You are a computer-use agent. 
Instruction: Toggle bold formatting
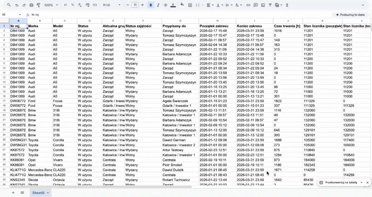click(151, 5)
